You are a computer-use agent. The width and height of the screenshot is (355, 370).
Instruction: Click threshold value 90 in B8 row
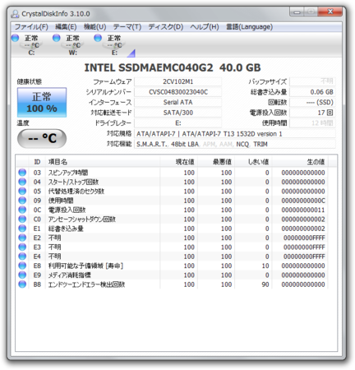click(265, 284)
